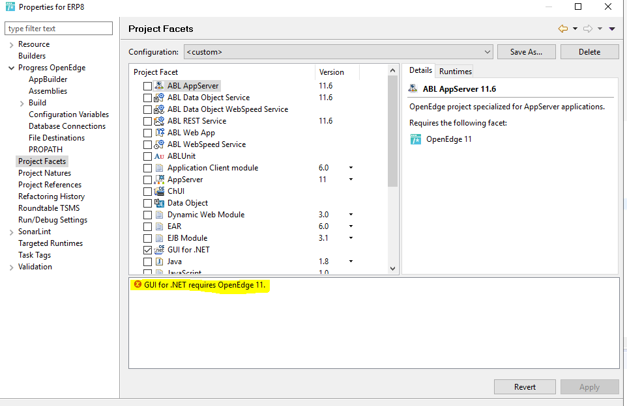Click the facet list vertical scrollbar thumb
The height and width of the screenshot is (406, 627).
click(x=392, y=131)
